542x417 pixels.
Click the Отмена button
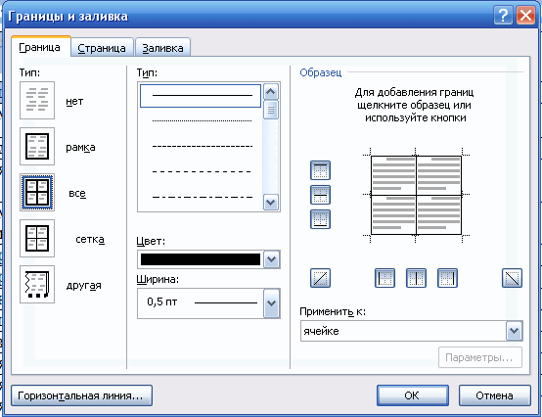pos(495,395)
